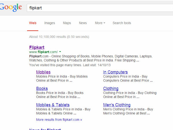Screen dimensions: 173x130
Task: Open Search tools options
Action: click(x=122, y=23)
